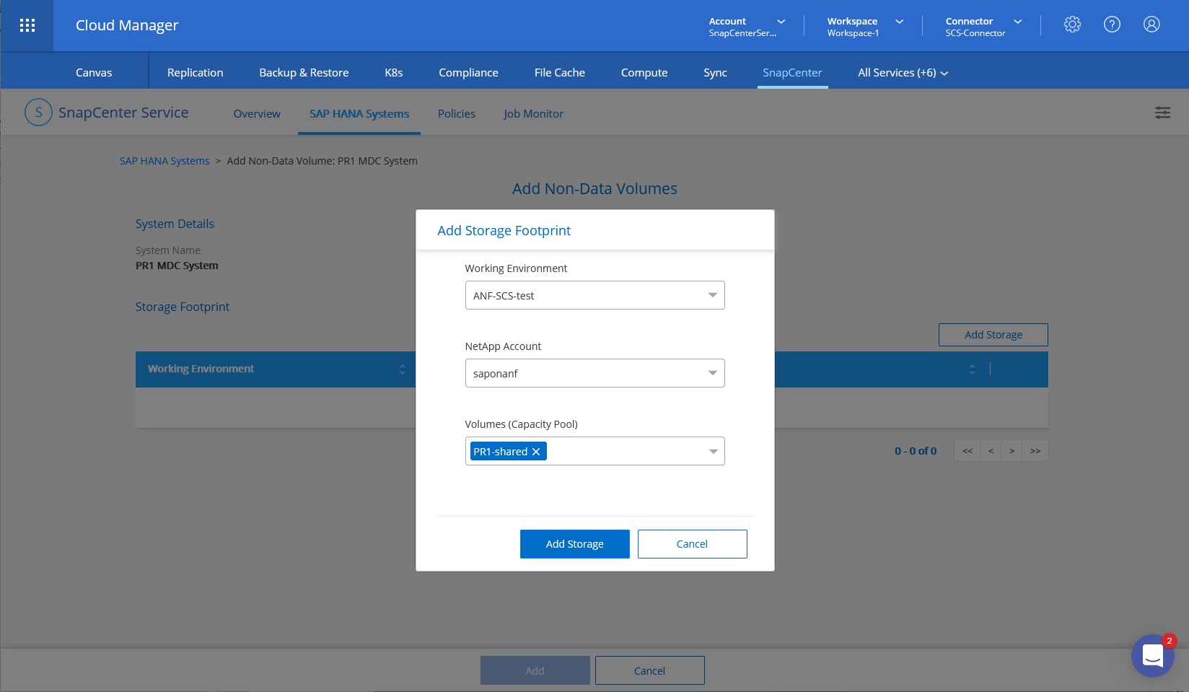The width and height of the screenshot is (1189, 692).
Task: Select the SAP HANA Systems tab
Action: click(x=359, y=114)
